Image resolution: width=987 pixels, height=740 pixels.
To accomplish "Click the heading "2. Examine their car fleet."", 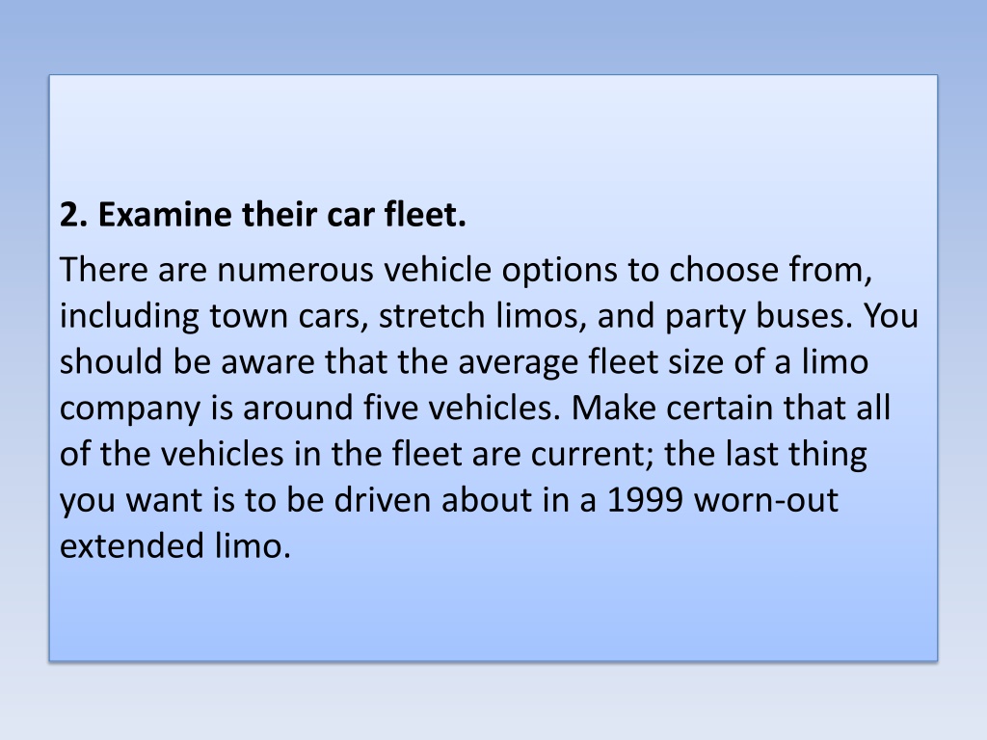I will [262, 215].
